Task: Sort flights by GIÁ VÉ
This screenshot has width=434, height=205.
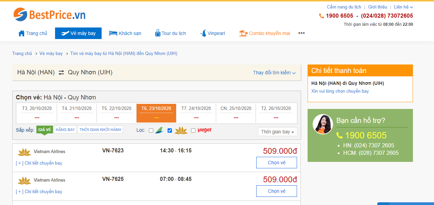Action: point(45,130)
